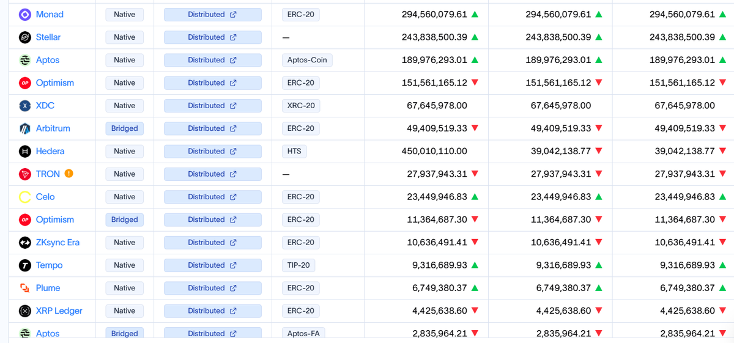
Task: Click the ERC-20 badge in the Celo row
Action: tap(301, 197)
